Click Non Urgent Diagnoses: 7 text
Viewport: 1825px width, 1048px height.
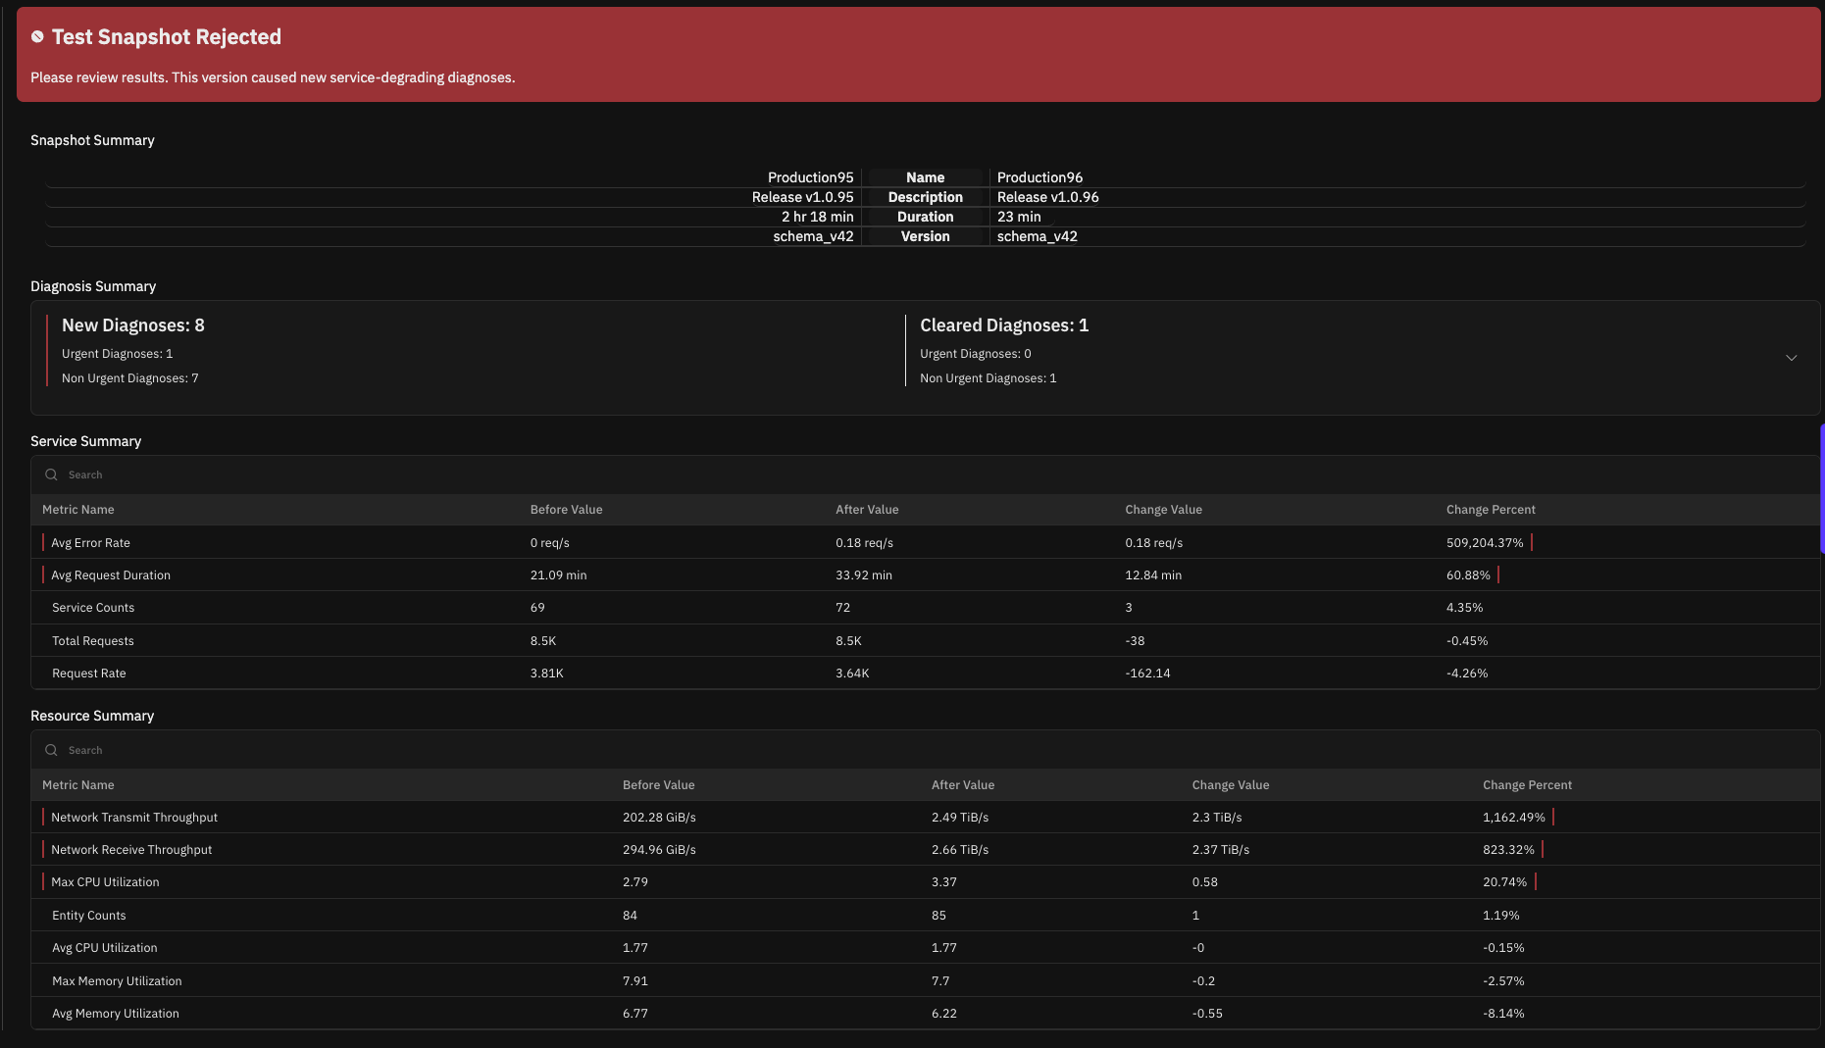tap(129, 378)
